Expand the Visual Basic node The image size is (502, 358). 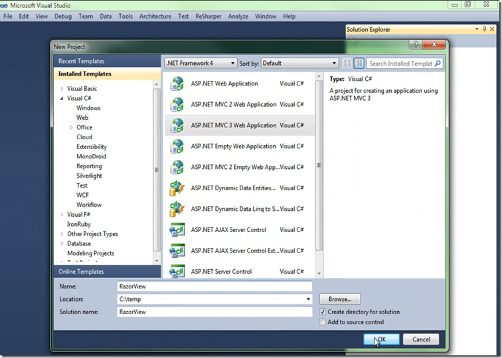62,89
